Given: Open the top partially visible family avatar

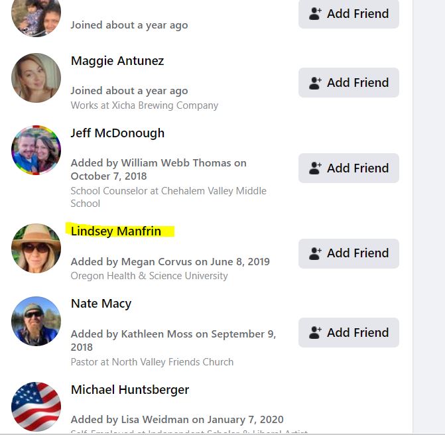Looking at the screenshot, I should [x=36, y=17].
